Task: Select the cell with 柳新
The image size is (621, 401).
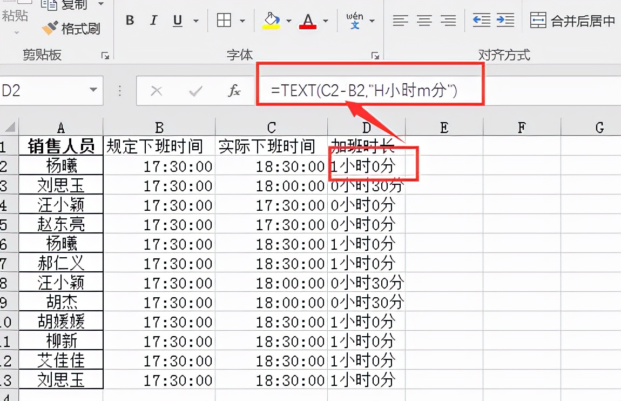Action: point(61,340)
